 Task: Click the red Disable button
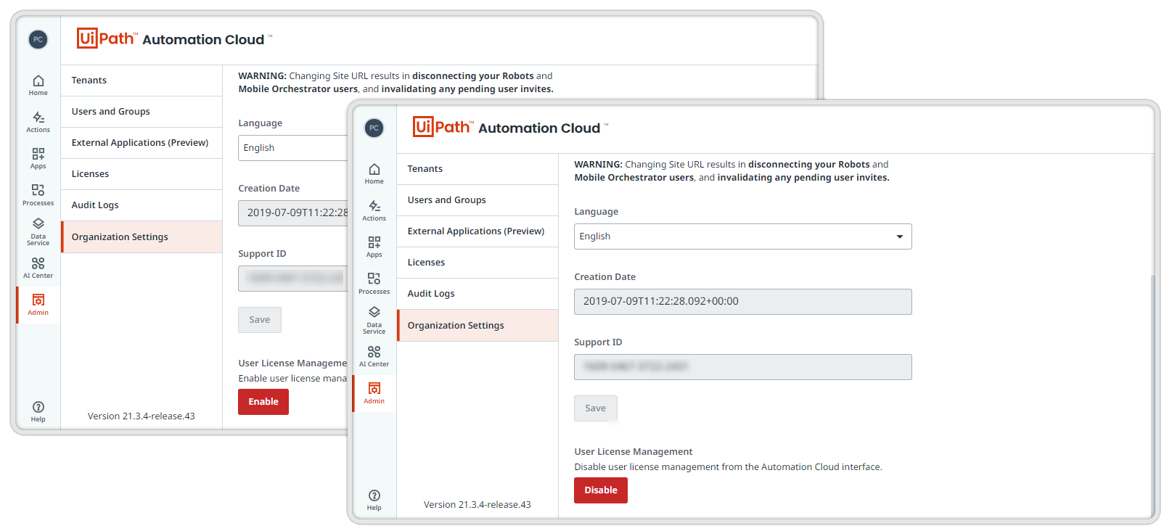point(601,490)
